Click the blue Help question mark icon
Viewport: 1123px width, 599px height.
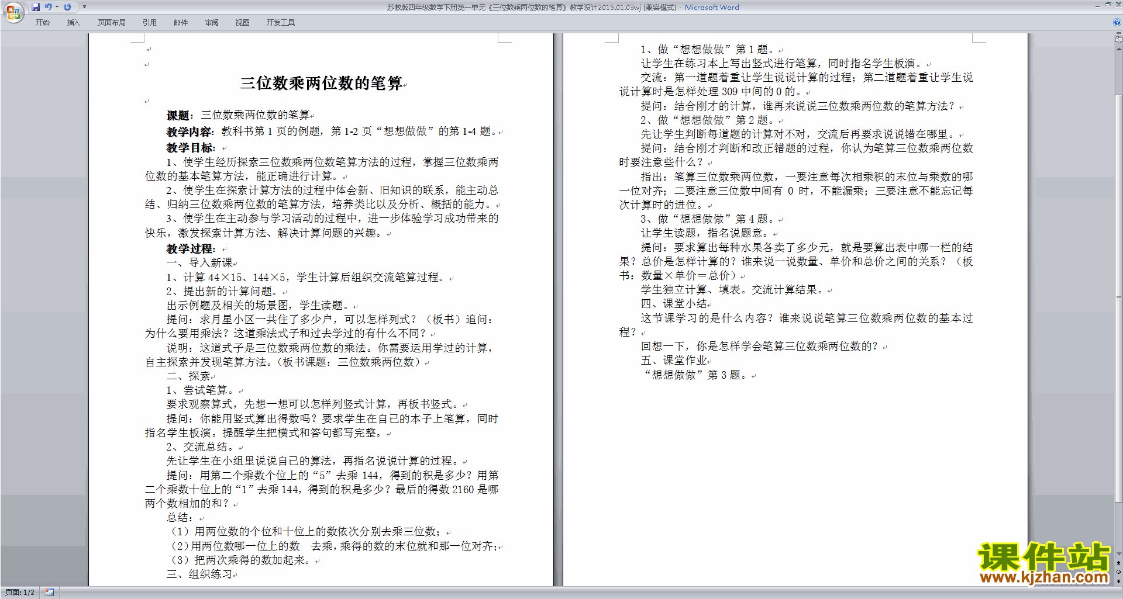1117,22
